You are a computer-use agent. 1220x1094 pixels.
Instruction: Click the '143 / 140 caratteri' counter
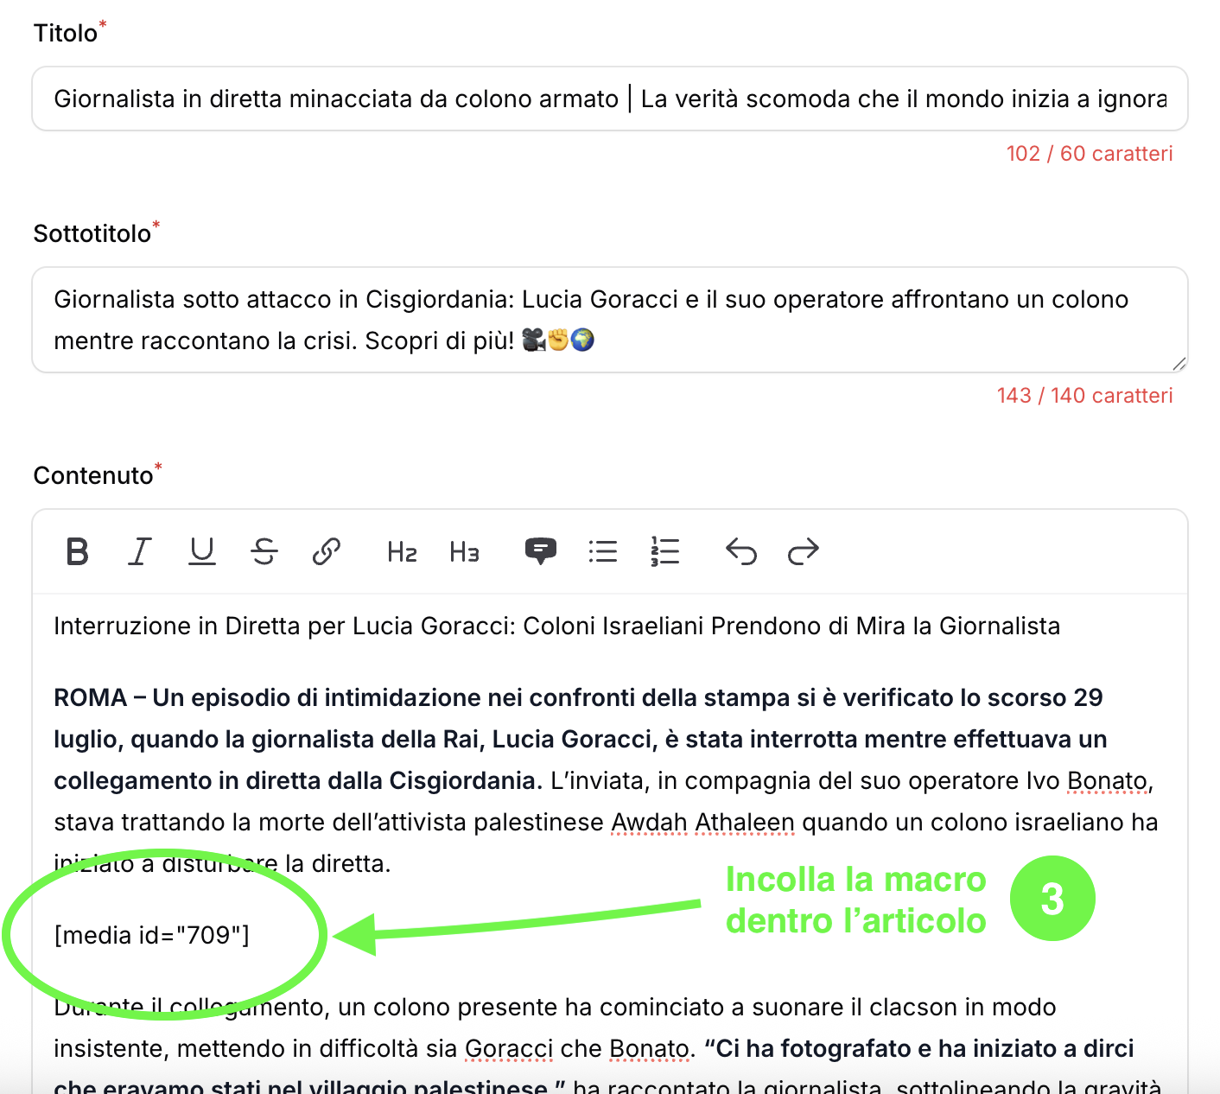[1085, 396]
